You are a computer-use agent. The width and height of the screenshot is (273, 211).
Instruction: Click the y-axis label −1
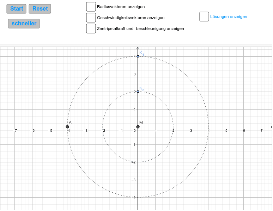tap(134, 145)
